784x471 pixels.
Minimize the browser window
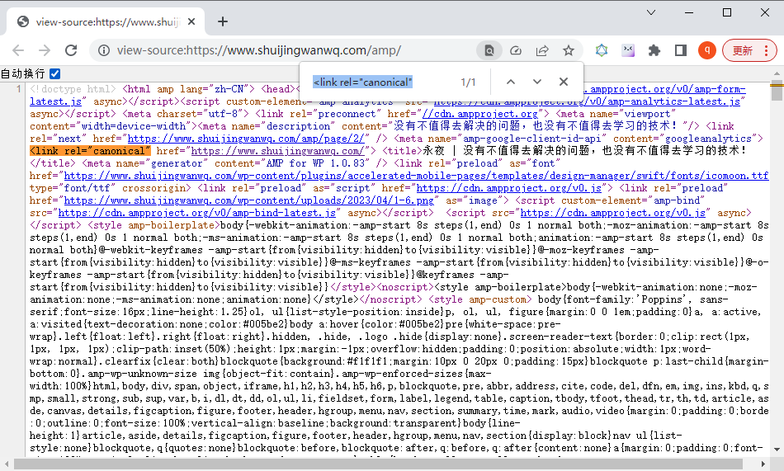tap(689, 12)
